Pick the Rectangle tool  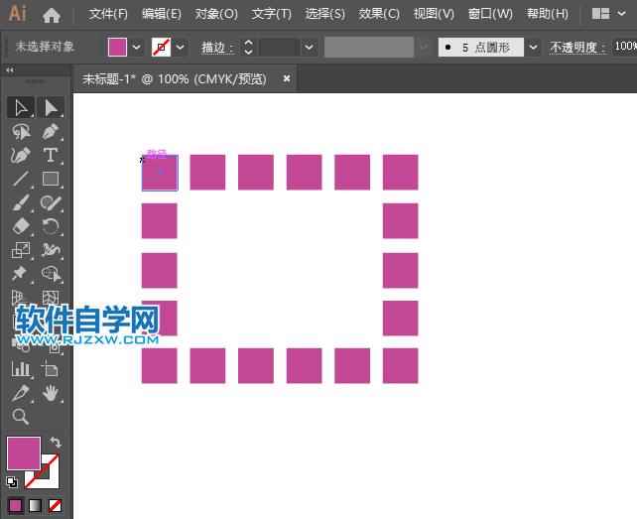[x=51, y=180]
